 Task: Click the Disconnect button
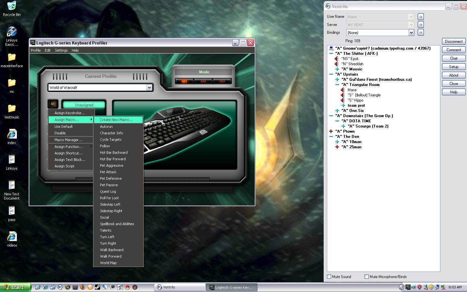[x=453, y=42]
